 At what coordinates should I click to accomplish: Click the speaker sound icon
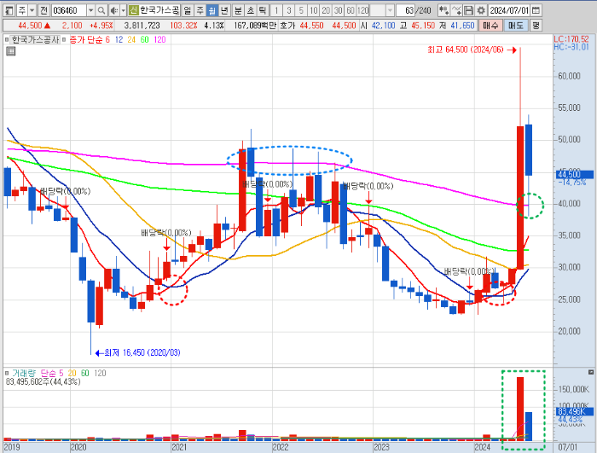tap(113, 10)
